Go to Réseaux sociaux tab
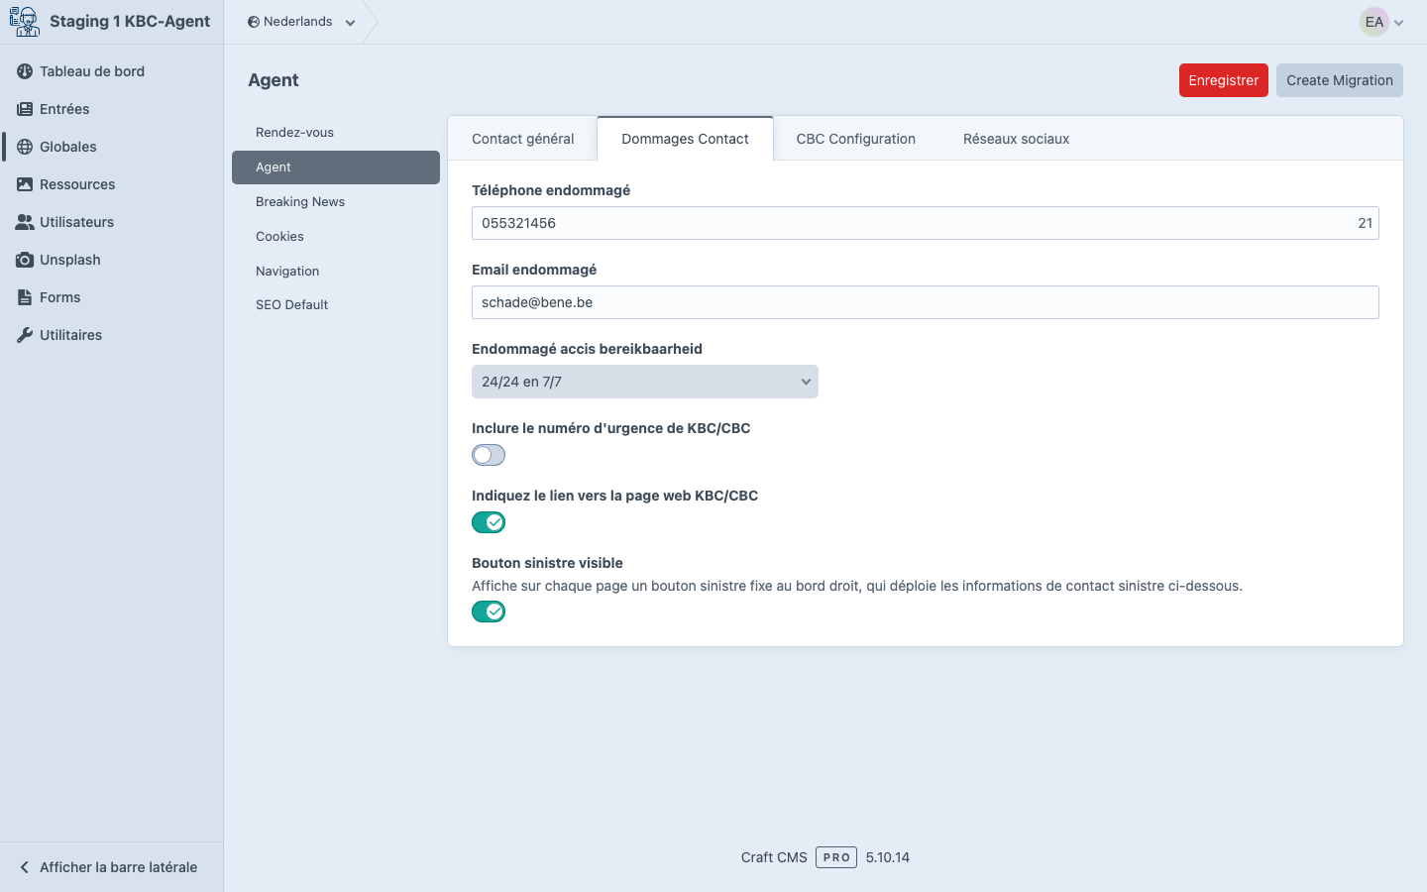Image resolution: width=1427 pixels, height=892 pixels. pos(1016,139)
